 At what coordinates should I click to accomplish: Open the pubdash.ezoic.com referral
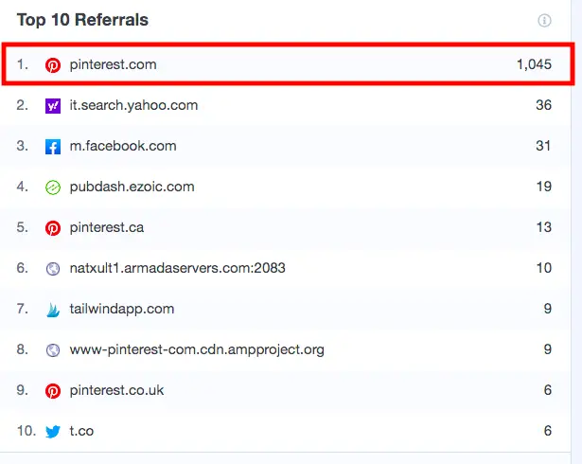[x=132, y=187]
